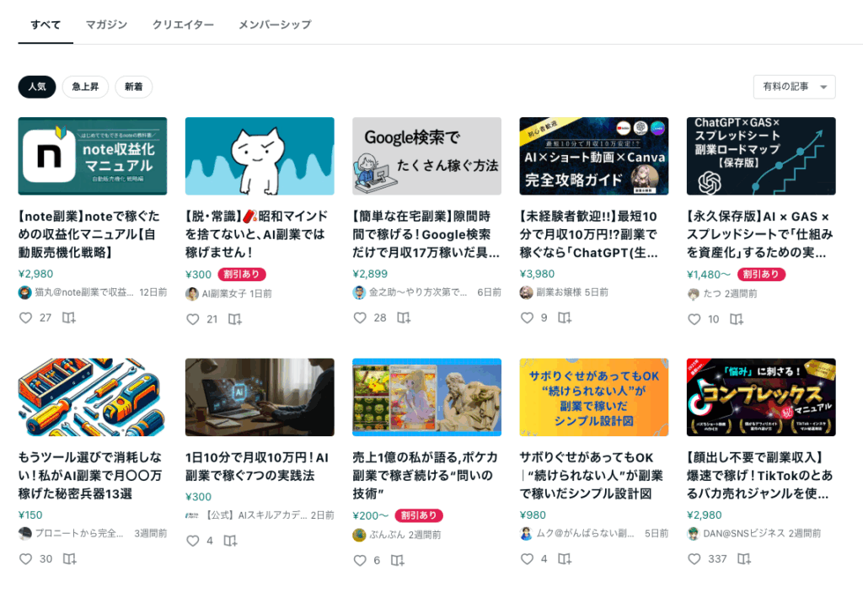Open the Google検索でたくさん稼ぐ方法 thumbnail

[x=427, y=156]
